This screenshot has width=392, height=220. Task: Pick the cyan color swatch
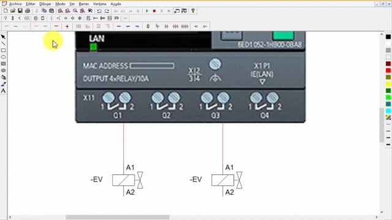[388, 111]
